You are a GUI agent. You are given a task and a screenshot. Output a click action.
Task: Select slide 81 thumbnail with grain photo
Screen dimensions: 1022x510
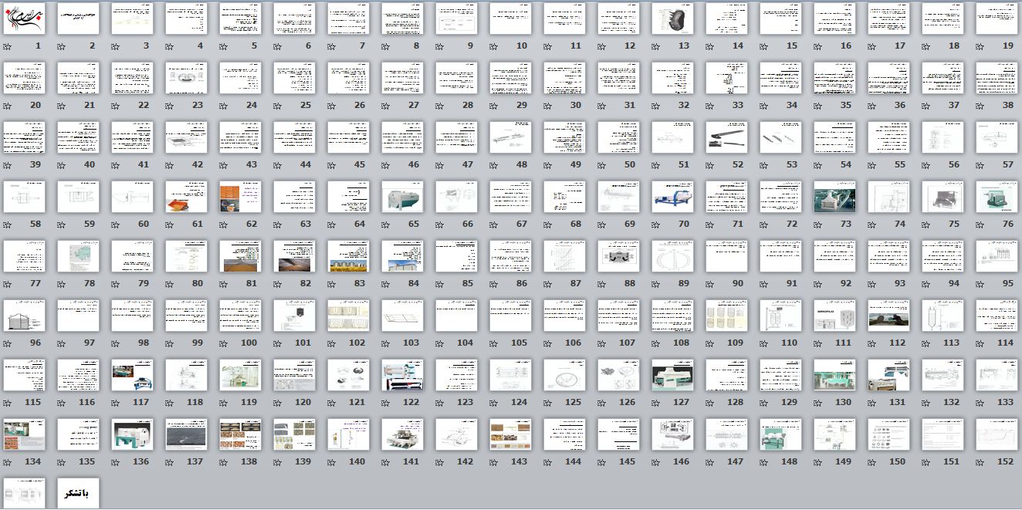point(240,256)
